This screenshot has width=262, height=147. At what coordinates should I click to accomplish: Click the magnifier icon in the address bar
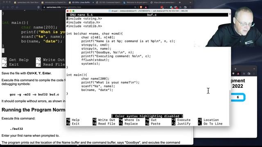coord(135,7)
